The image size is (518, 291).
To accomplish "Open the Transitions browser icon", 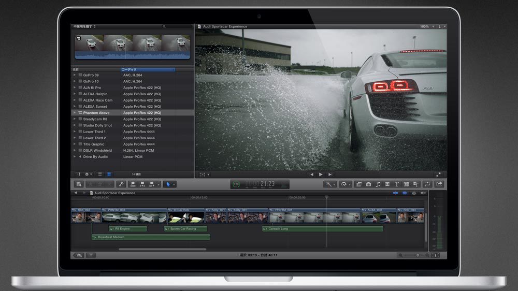I will tap(387, 184).
